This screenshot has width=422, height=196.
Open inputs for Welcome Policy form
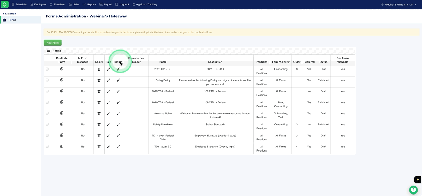(118, 113)
